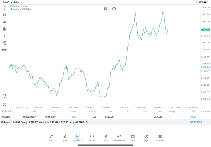Image resolution: width=211 pixels, height=147 pixels.
Task: Select the crosshair tool in chart sidebar
Action: [5, 8]
